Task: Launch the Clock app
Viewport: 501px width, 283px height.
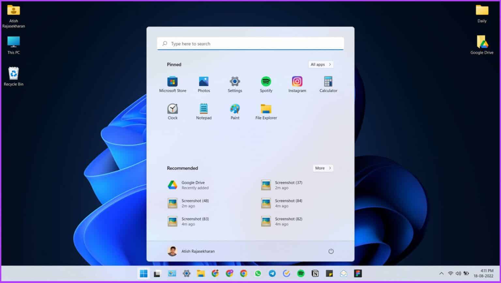Action: click(173, 112)
